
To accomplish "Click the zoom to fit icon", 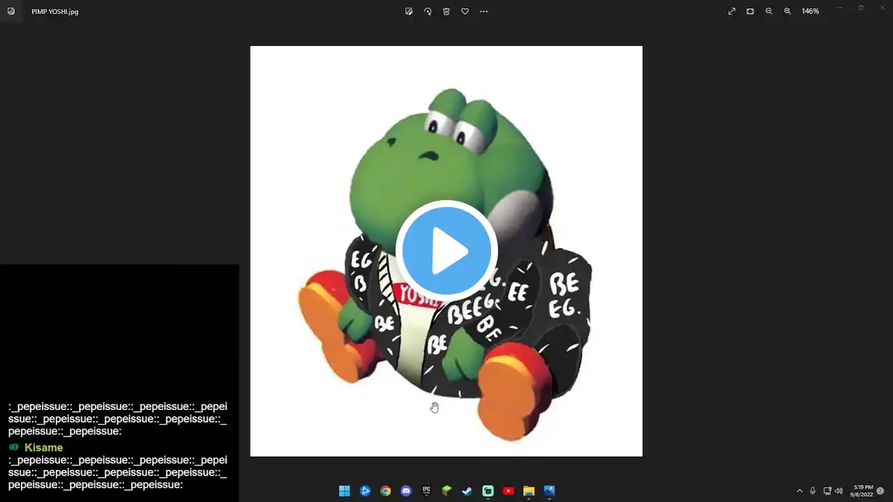I will [x=750, y=11].
